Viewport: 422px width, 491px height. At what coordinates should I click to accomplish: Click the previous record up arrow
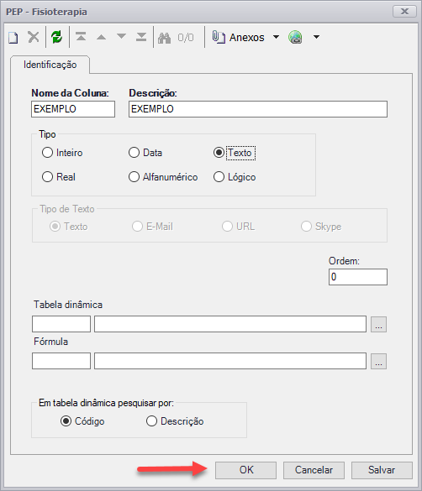[x=101, y=37]
